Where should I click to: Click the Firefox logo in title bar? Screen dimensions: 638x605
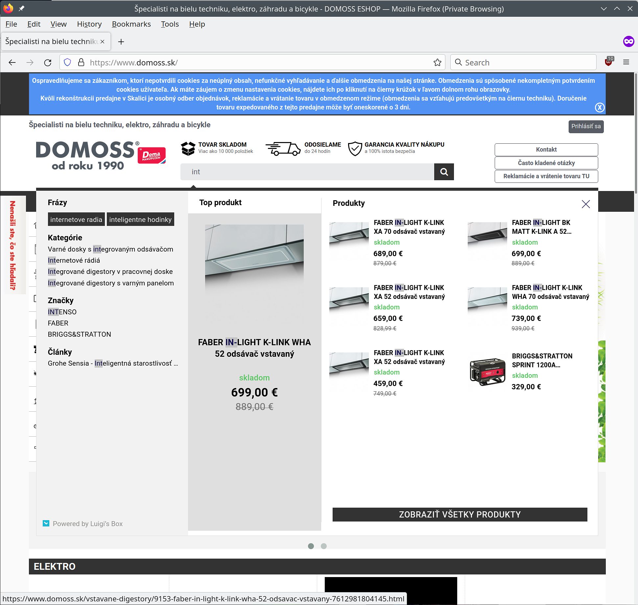tap(8, 8)
